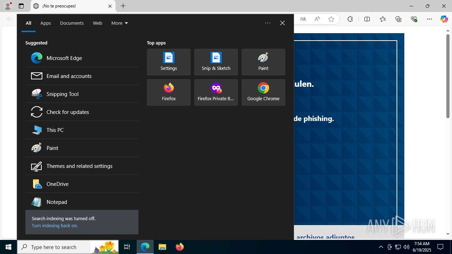Viewport: 452px width, 254px height.
Task: Close the Windows search panel
Action: pyautogui.click(x=282, y=23)
